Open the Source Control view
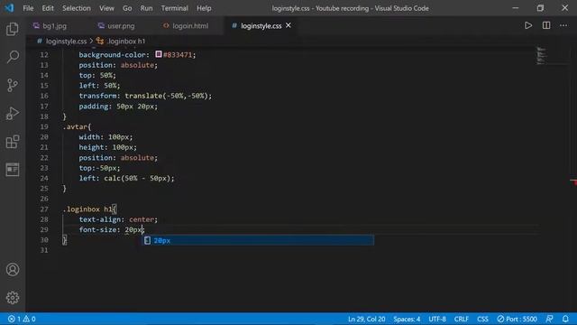This screenshot has height=325, width=577. pos(13,85)
